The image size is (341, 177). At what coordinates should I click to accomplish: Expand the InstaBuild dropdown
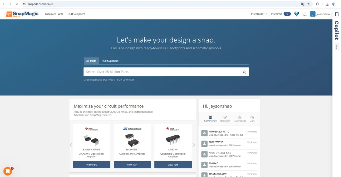pos(259,14)
